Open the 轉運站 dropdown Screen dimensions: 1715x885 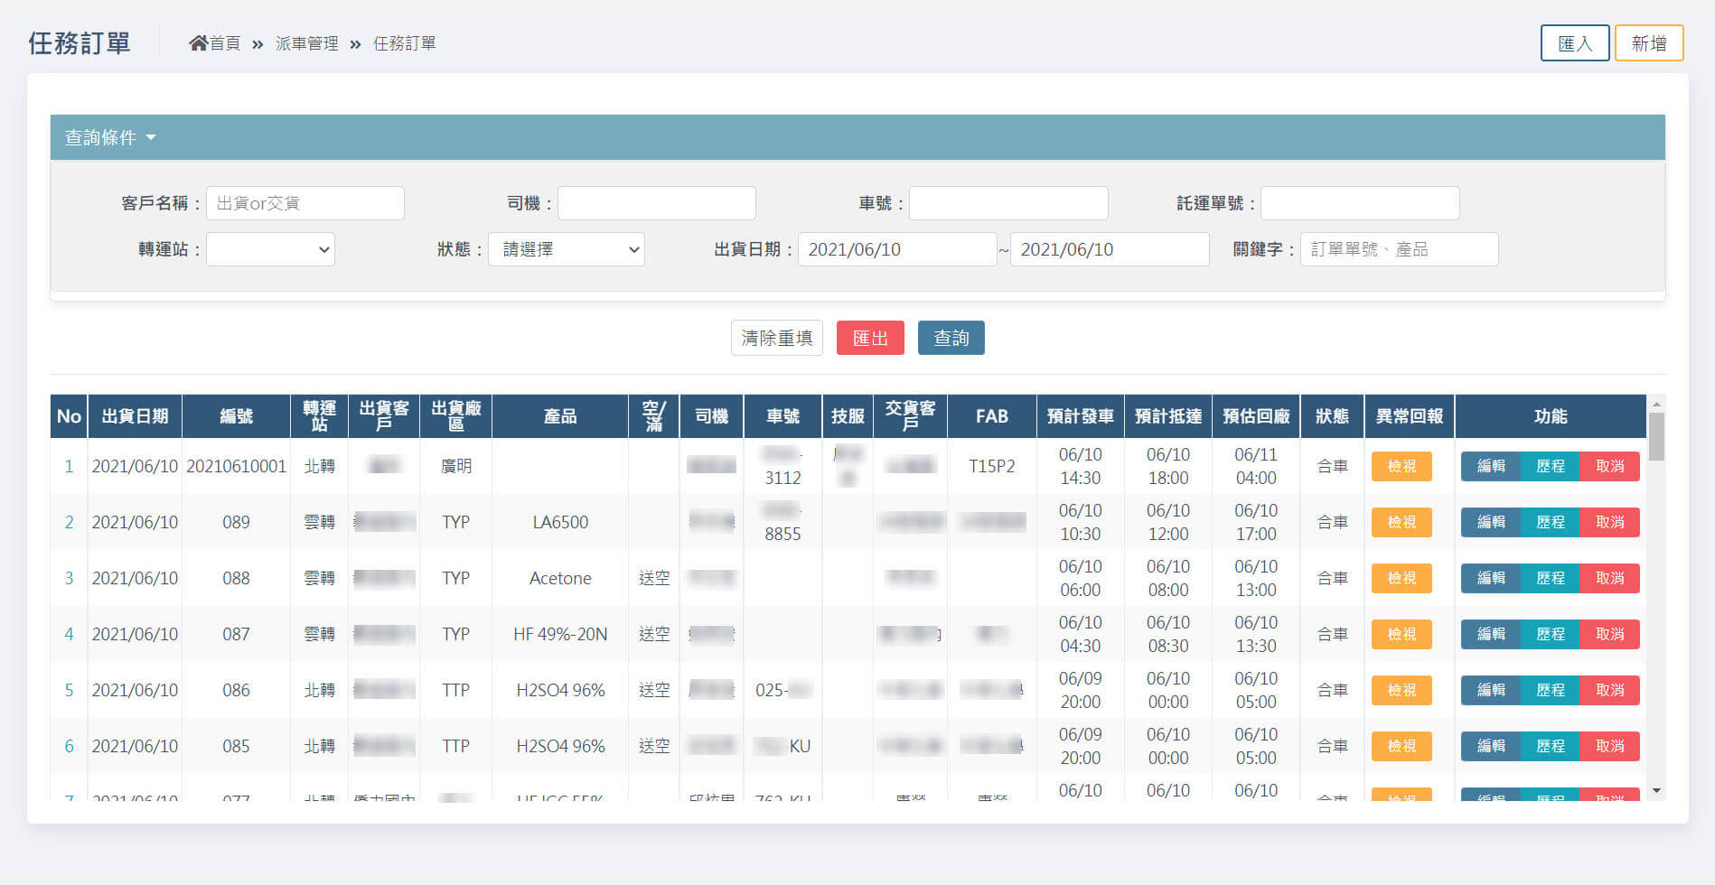[270, 249]
